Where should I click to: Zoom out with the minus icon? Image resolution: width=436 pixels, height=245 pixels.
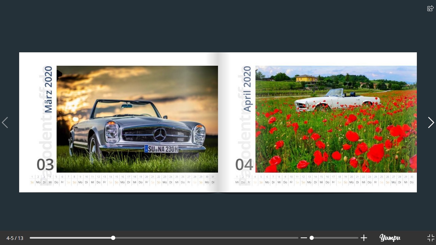coord(304,238)
